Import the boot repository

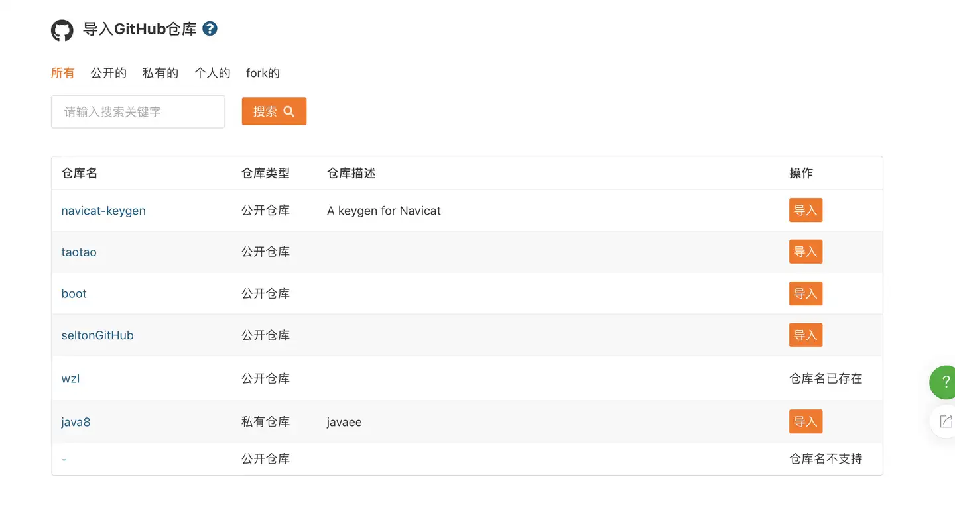[x=806, y=293]
